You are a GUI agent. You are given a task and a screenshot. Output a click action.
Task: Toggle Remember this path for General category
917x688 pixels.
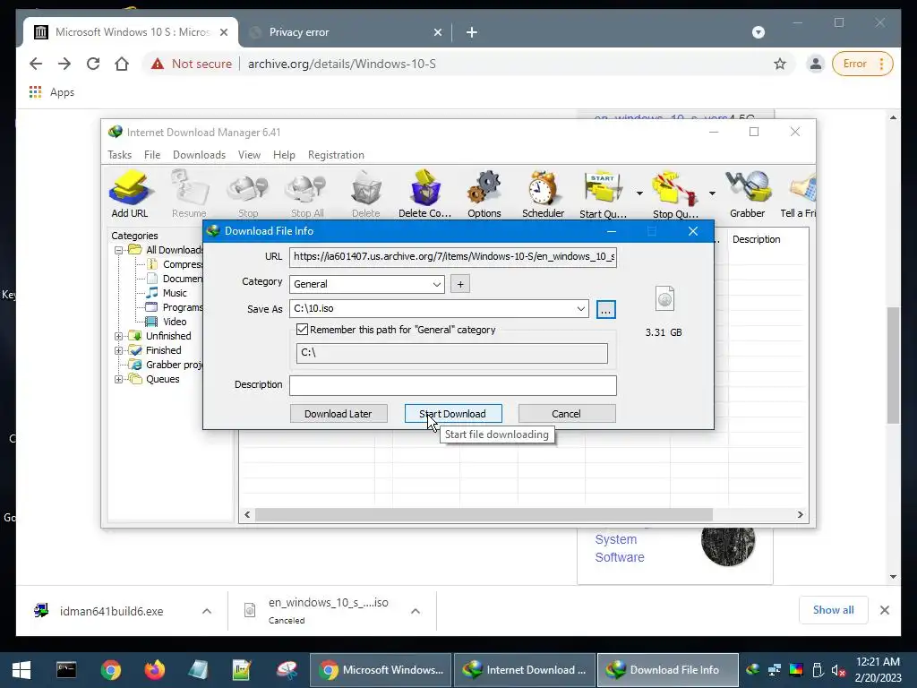tap(303, 330)
